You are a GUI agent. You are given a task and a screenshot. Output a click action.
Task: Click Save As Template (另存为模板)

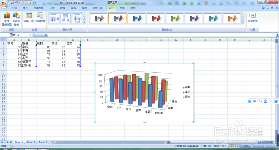[16, 19]
